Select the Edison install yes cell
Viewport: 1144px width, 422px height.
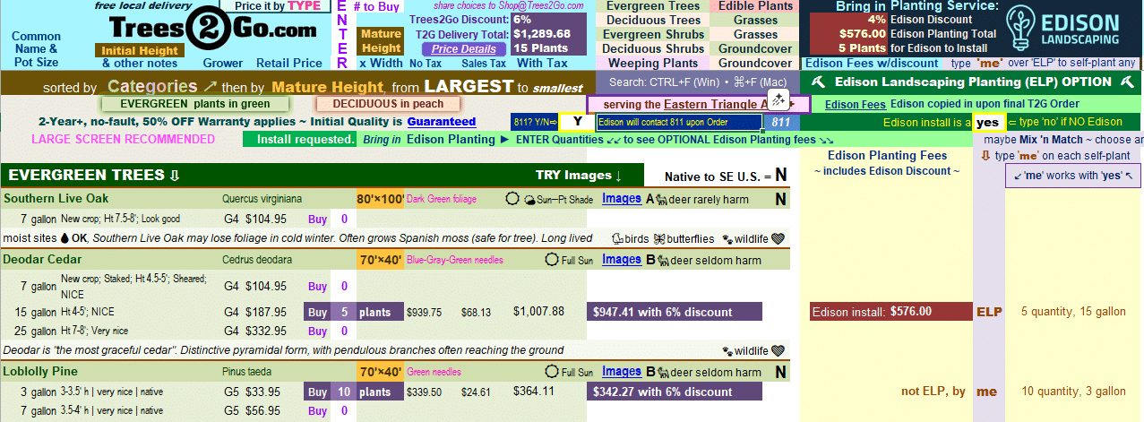(987, 122)
